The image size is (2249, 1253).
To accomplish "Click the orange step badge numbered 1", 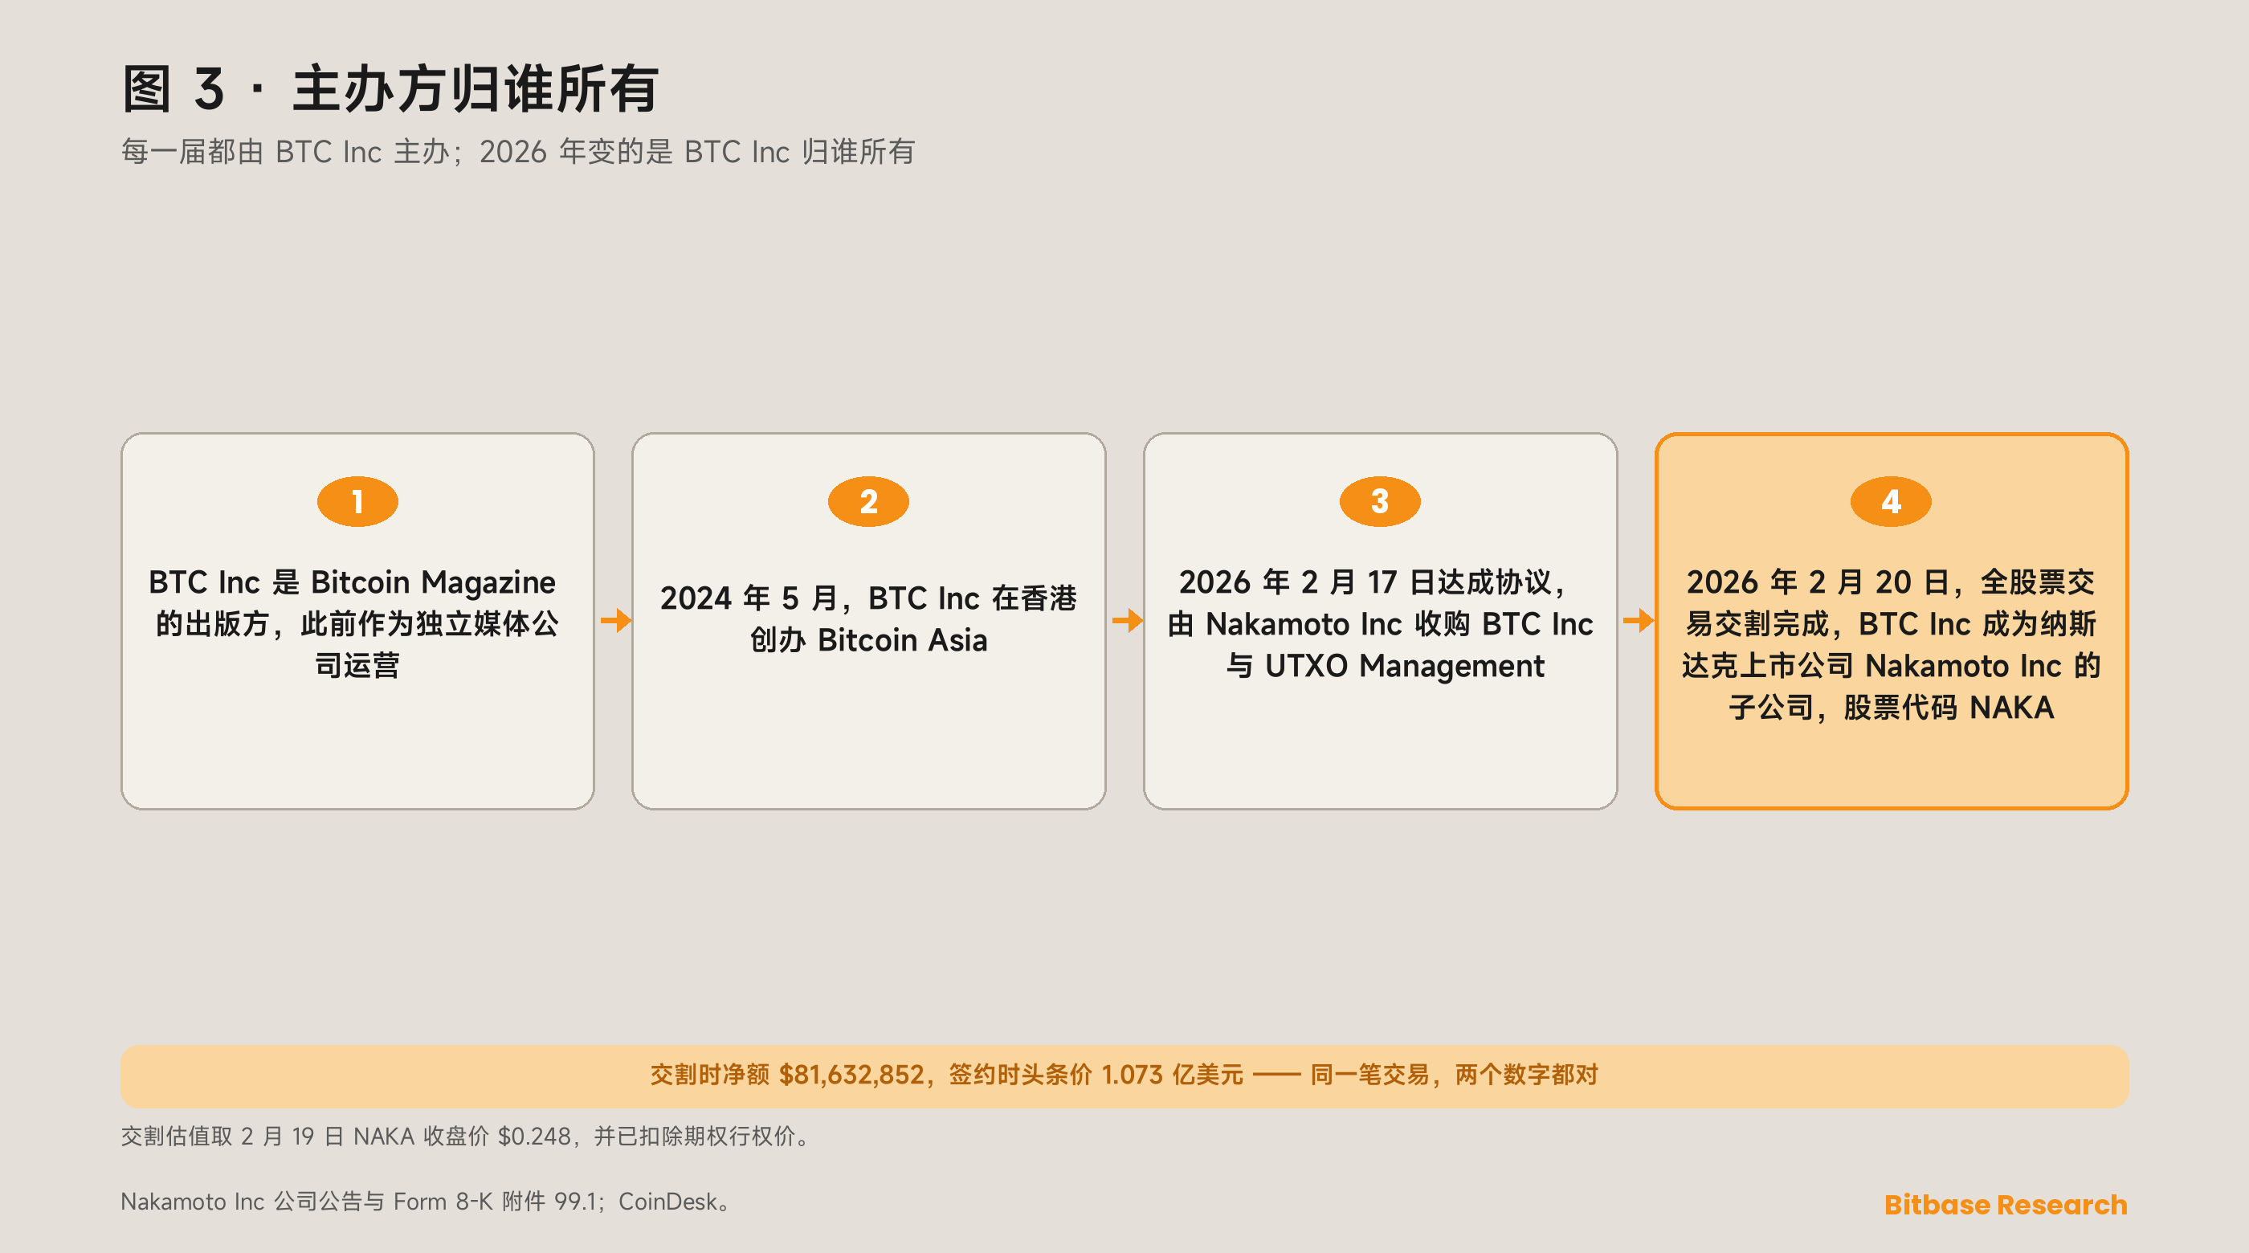I will (x=357, y=501).
